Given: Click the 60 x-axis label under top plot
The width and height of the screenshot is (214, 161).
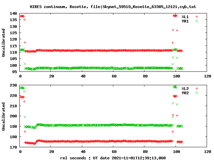Looking at the screenshot, I should [114, 76].
